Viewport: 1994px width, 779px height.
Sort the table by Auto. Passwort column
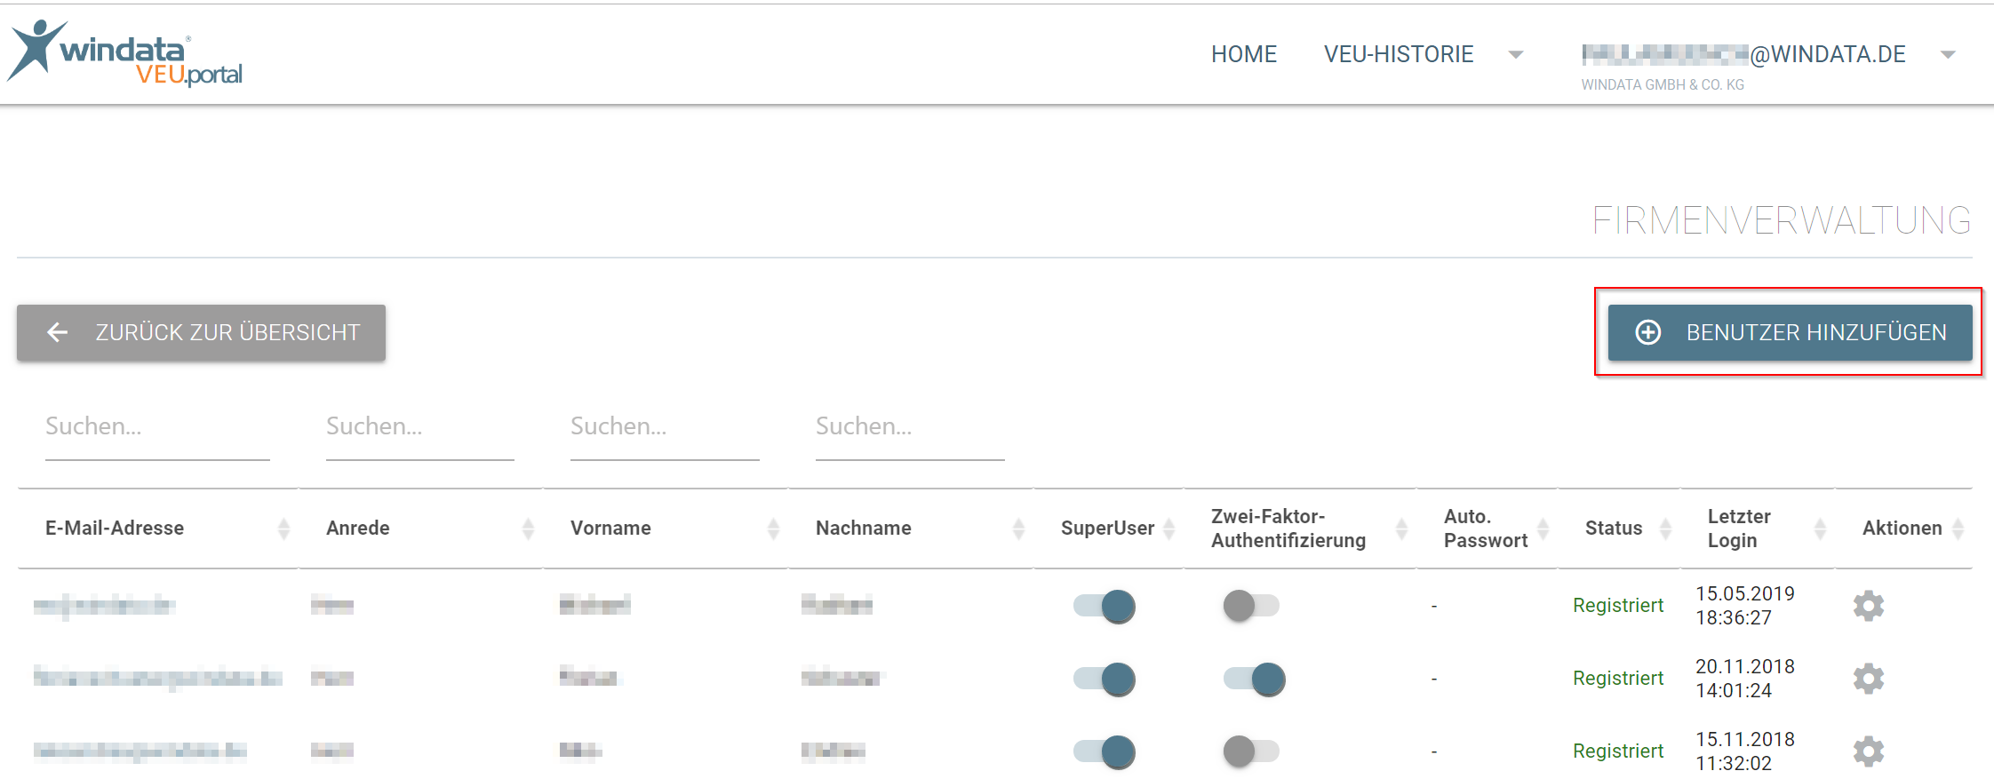click(x=1543, y=529)
